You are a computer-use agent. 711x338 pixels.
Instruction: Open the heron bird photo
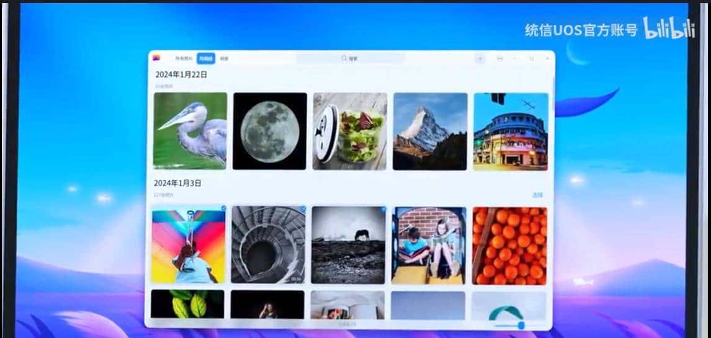[x=190, y=131]
